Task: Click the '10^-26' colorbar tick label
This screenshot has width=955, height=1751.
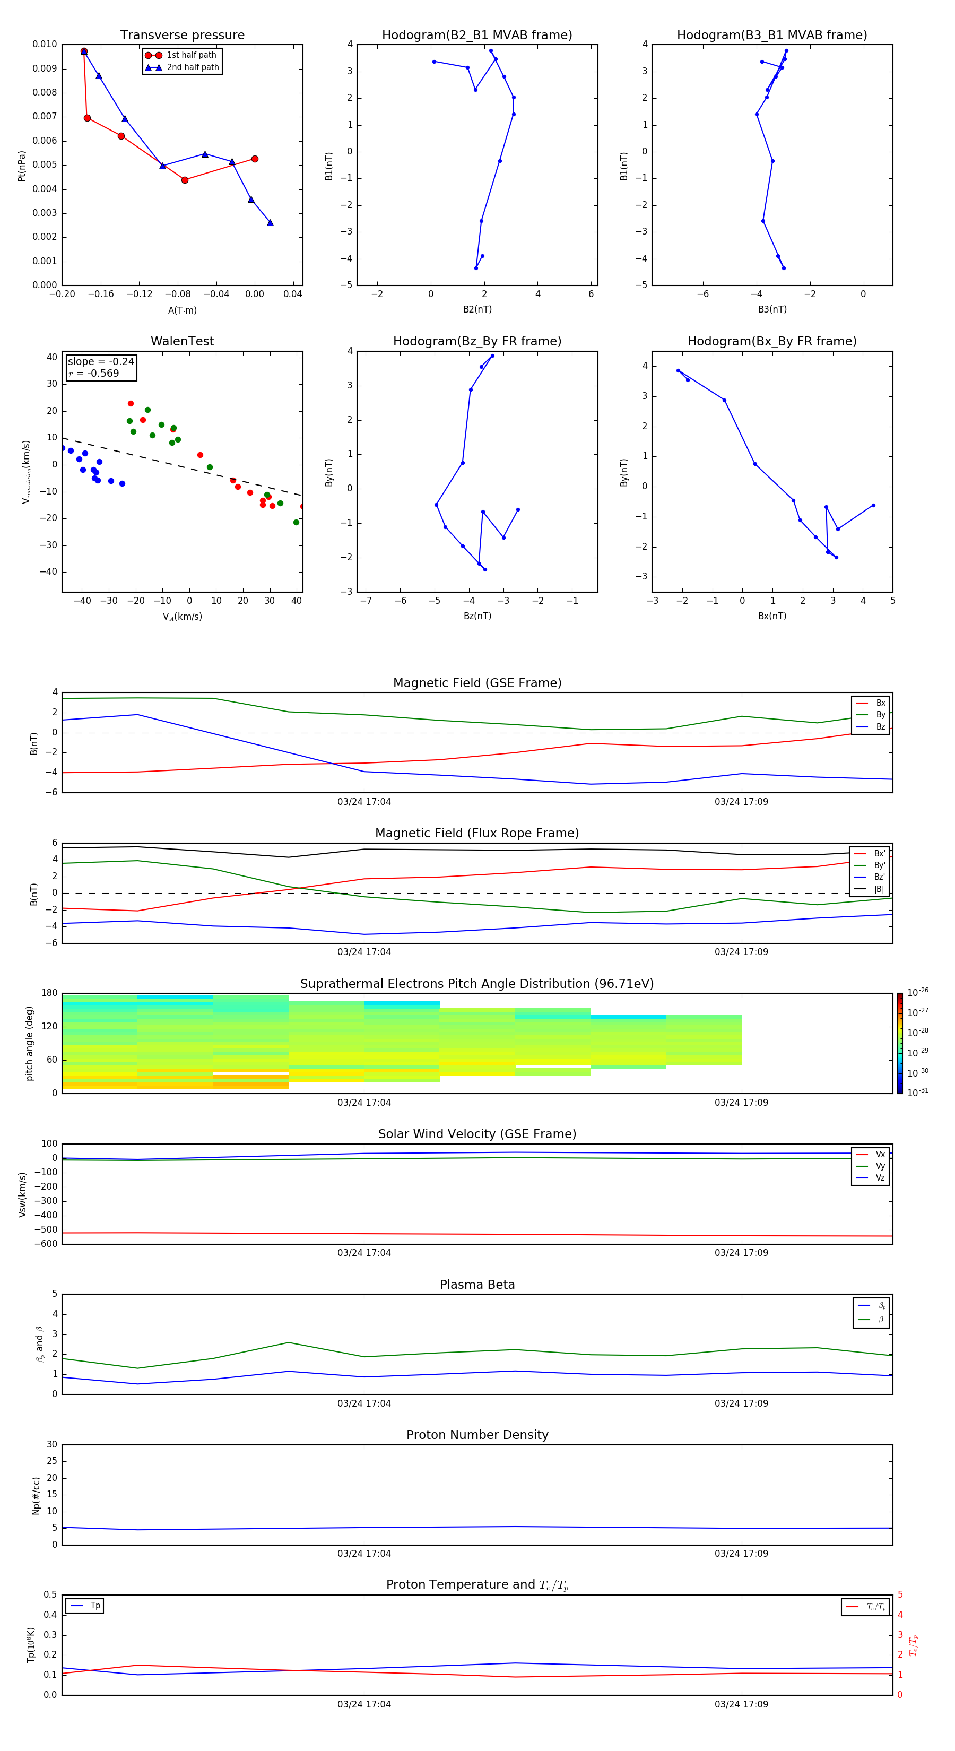Action: point(918,992)
